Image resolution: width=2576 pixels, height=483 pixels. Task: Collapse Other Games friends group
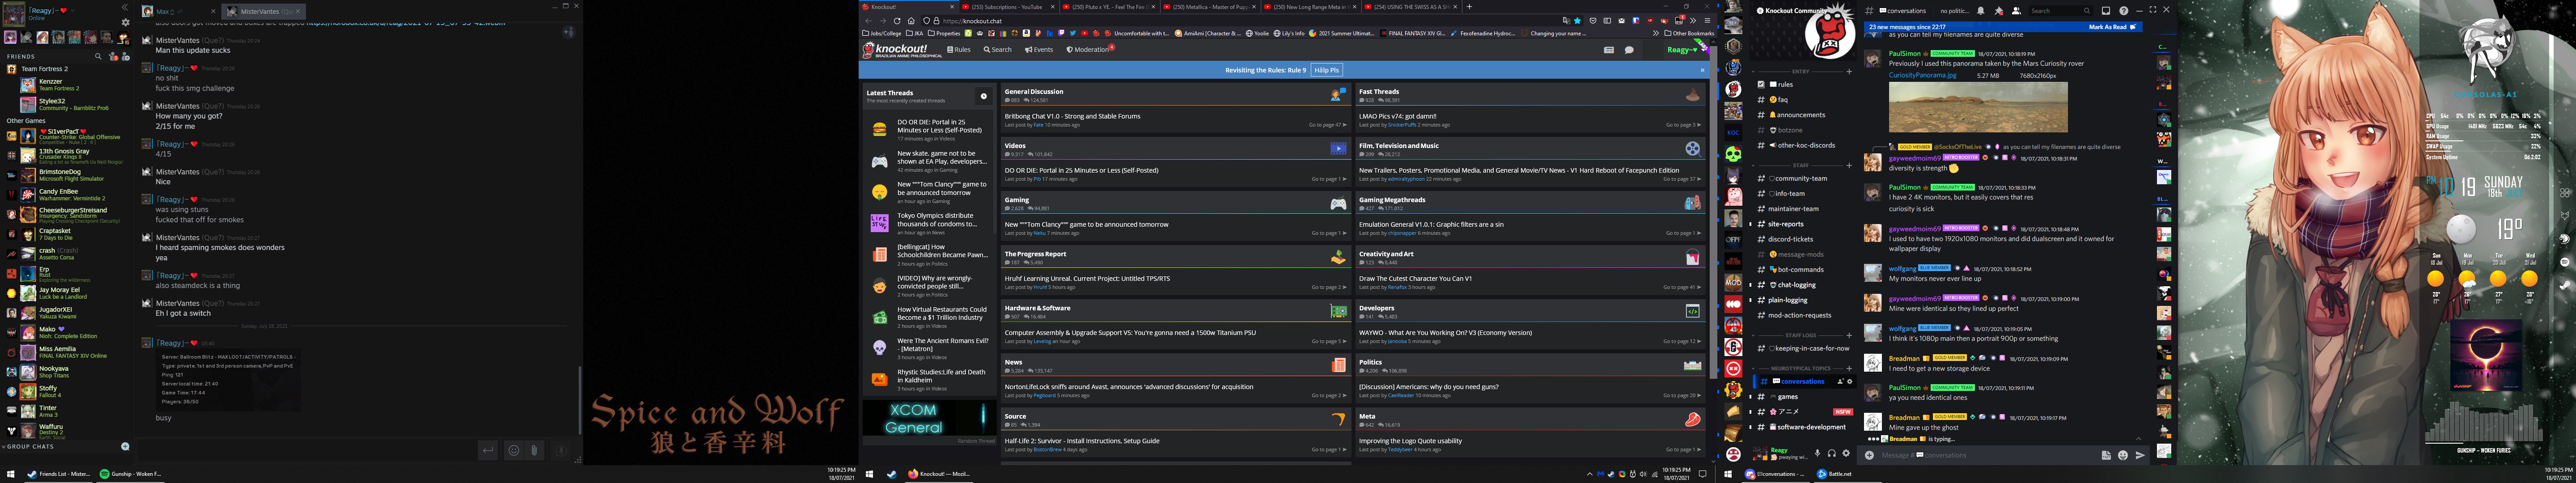click(26, 121)
